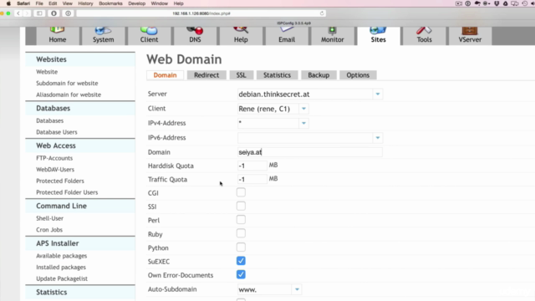The width and height of the screenshot is (535, 301).
Task: Open Shell-User link
Action: (50, 218)
